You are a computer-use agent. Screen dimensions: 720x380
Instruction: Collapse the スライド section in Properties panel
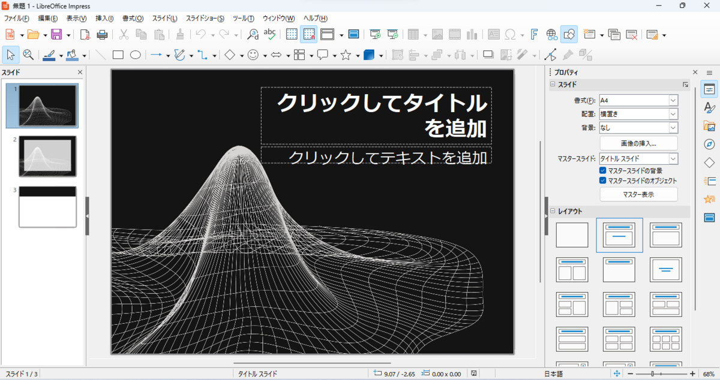pos(553,85)
